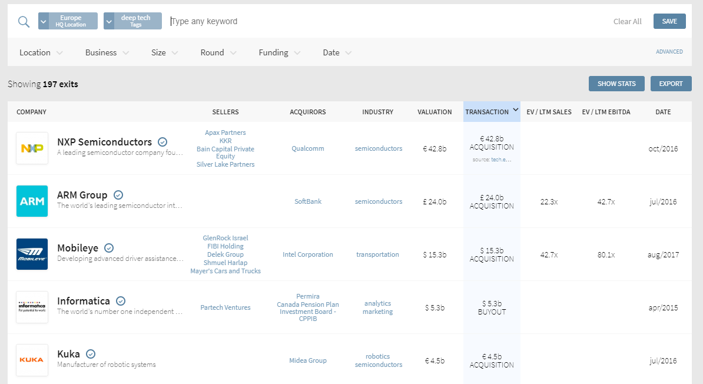This screenshot has width=703, height=384.
Task: Click verified badge next to ARM Group
Action: coord(118,195)
